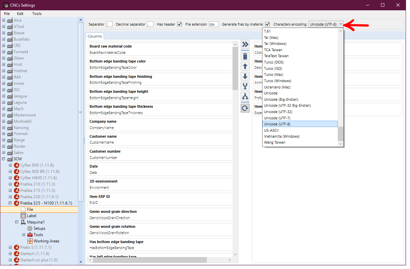Expand the Giben tree node
The image size is (410, 269).
click(x=4, y=58)
